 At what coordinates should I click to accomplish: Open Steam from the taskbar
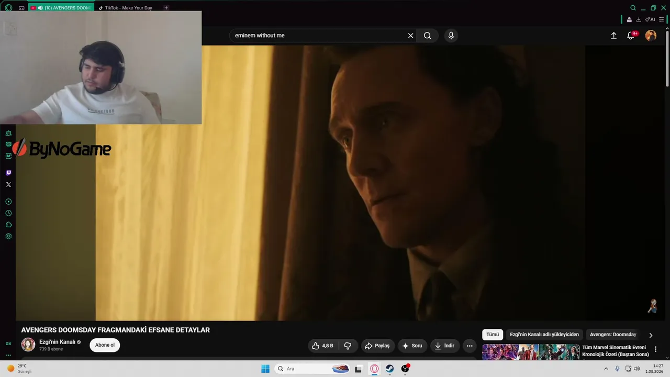[390, 369]
